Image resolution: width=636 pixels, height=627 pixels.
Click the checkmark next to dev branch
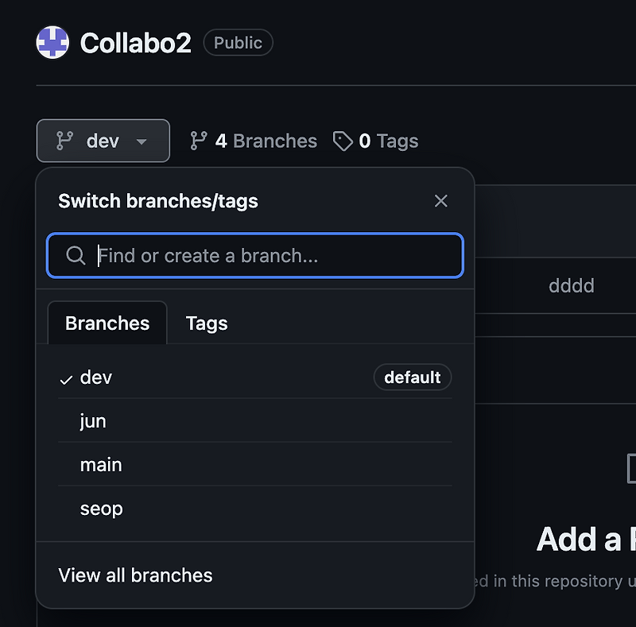point(67,379)
